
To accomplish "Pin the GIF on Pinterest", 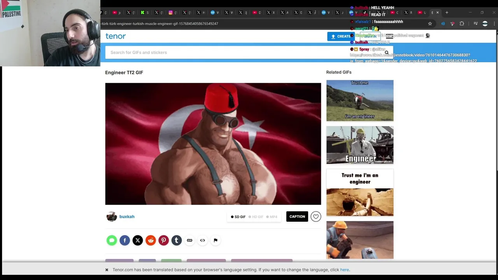I will (163, 240).
